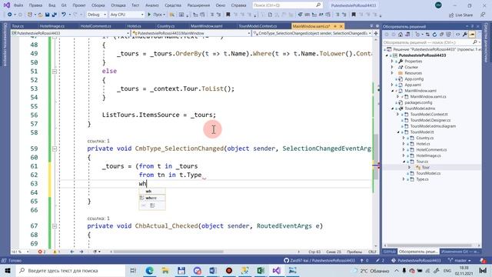This screenshot has width=492, height=277.
Task: Switch to the Изменения Git panel tab
Action: point(460,252)
